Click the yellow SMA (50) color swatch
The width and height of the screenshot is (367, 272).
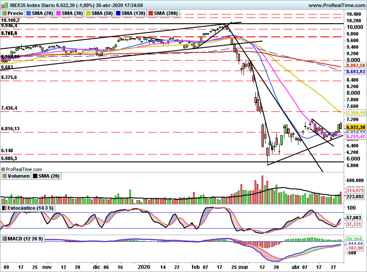click(x=88, y=13)
